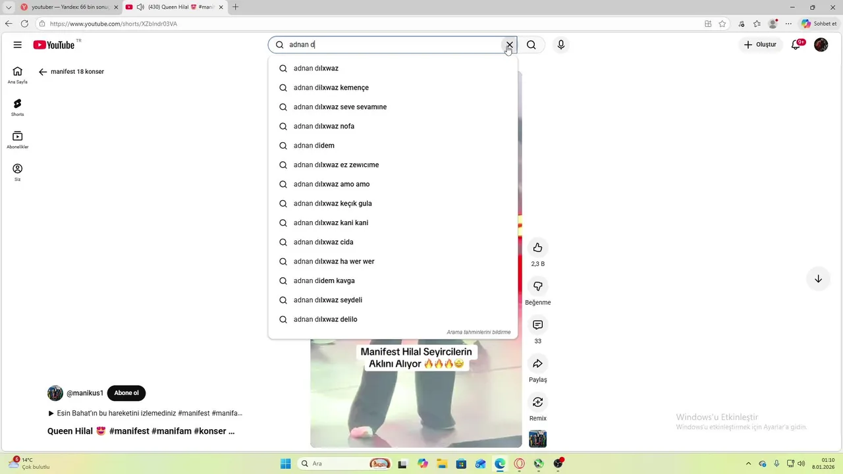Open the YouTube hamburger guide menu
The width and height of the screenshot is (843, 474).
coord(18,45)
